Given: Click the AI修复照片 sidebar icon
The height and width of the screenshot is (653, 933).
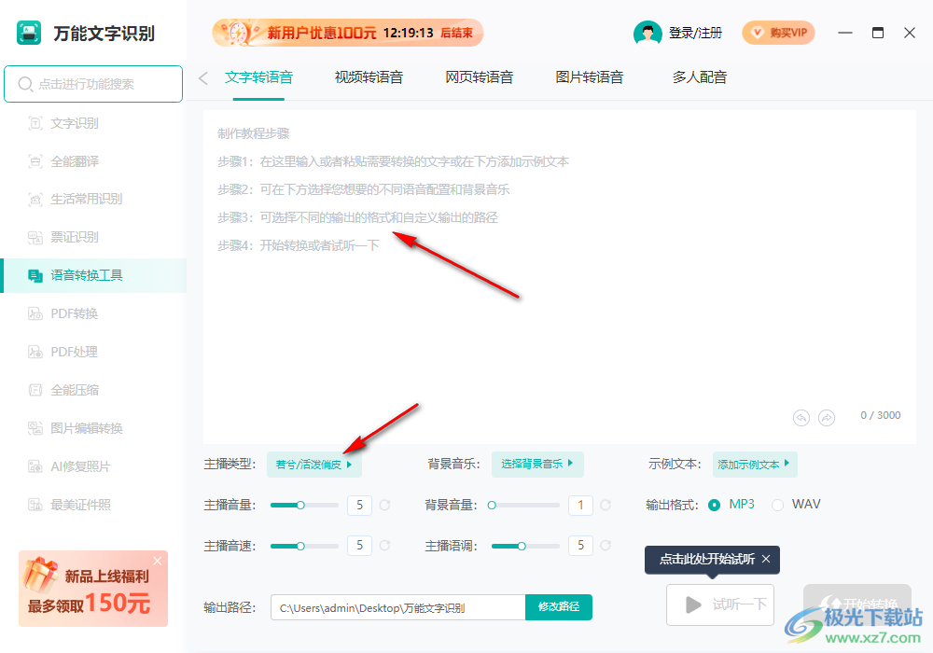Looking at the screenshot, I should click(x=35, y=466).
